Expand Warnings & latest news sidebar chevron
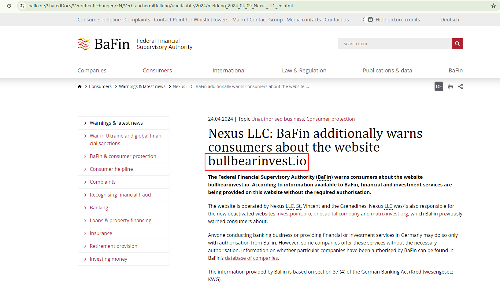 tap(85, 123)
